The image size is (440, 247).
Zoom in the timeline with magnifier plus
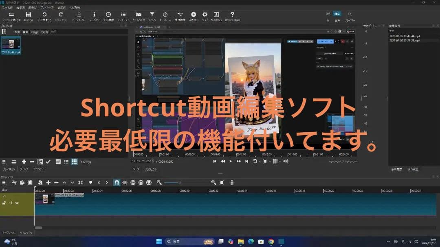click(213, 183)
